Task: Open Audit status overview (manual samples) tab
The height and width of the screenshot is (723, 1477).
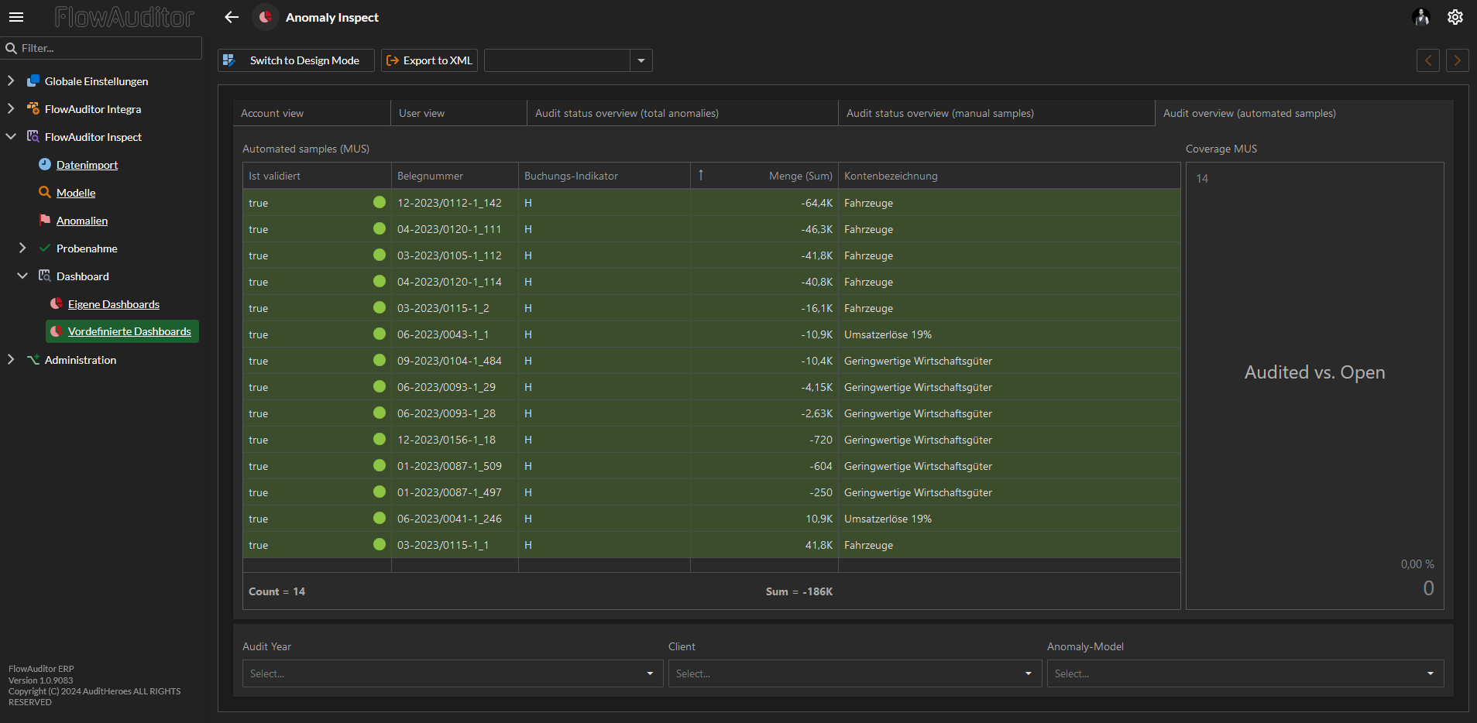Action: point(939,113)
